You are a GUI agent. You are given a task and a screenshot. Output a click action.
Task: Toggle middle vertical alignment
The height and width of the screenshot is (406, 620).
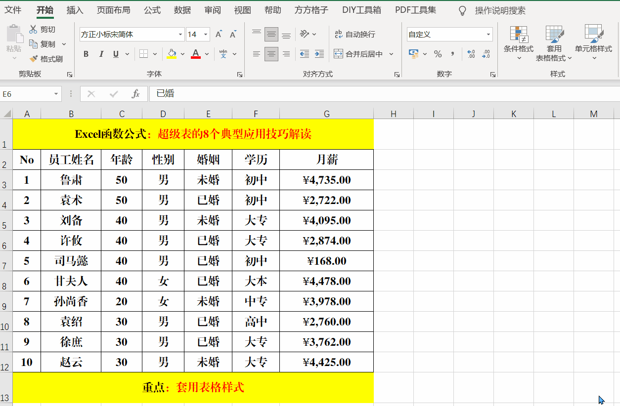(x=271, y=34)
